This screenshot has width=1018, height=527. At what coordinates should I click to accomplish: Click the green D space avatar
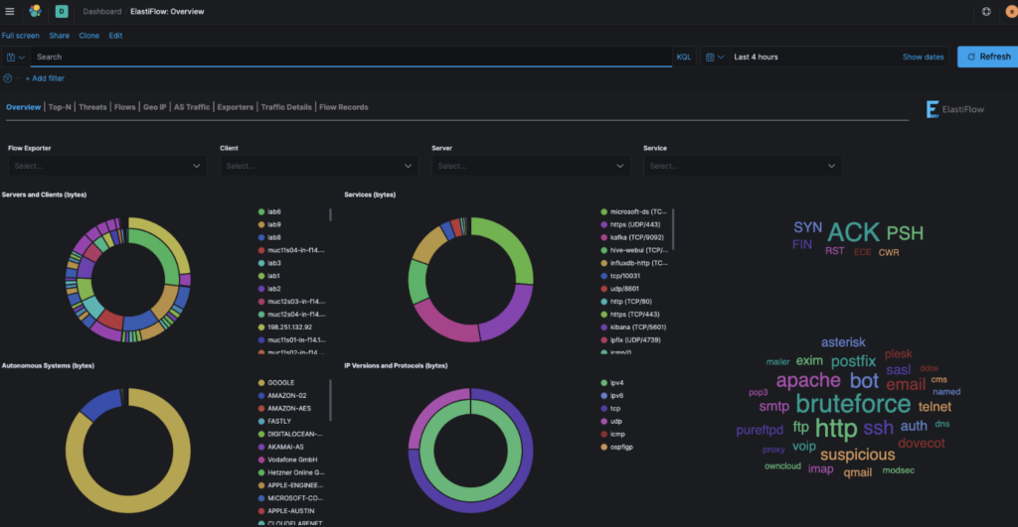(x=62, y=11)
